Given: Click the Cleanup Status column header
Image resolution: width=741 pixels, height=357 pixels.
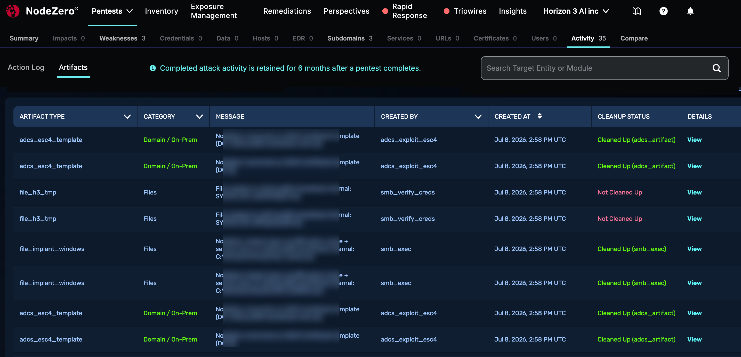Looking at the screenshot, I should (x=623, y=117).
